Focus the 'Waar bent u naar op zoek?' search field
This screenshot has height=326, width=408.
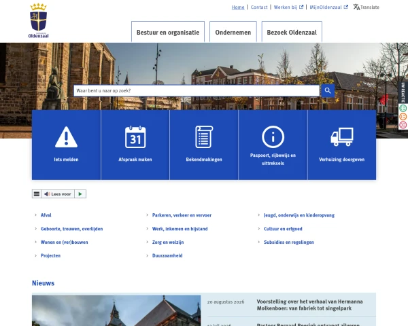(197, 91)
